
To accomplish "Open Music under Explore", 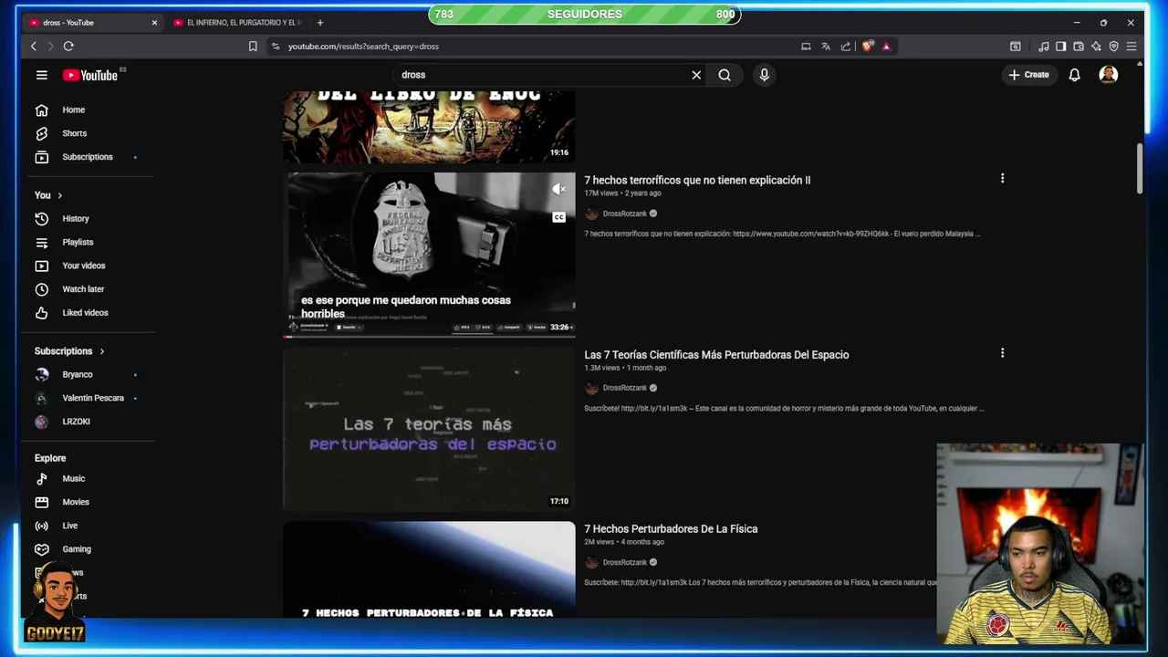I will (x=73, y=479).
